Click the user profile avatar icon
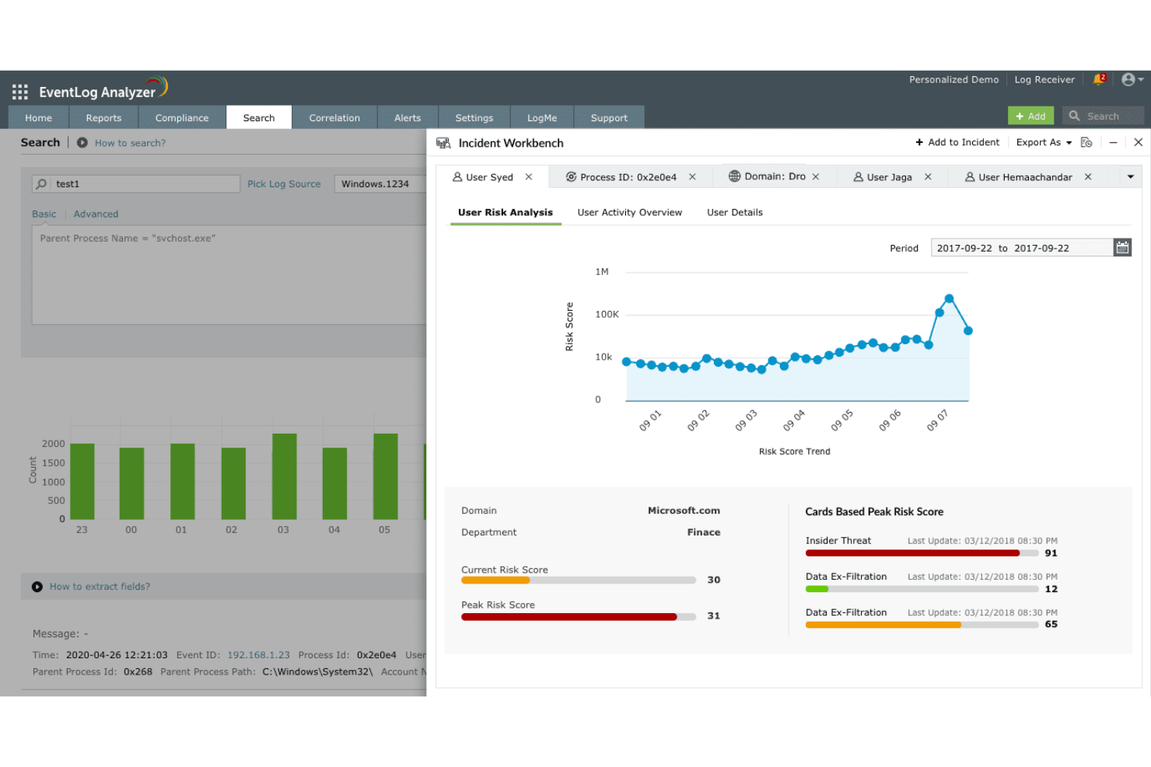The height and width of the screenshot is (767, 1151). tap(1127, 78)
